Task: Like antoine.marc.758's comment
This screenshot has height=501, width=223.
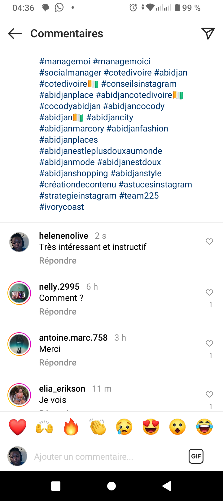Action: pos(209,343)
